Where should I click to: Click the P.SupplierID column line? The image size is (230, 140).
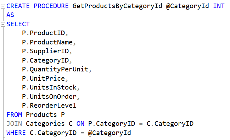pos(47,52)
